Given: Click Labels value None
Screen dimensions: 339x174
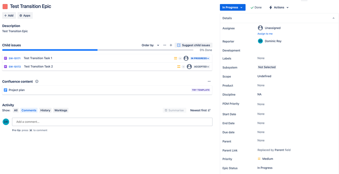Looking at the screenshot, I should 261,58.
